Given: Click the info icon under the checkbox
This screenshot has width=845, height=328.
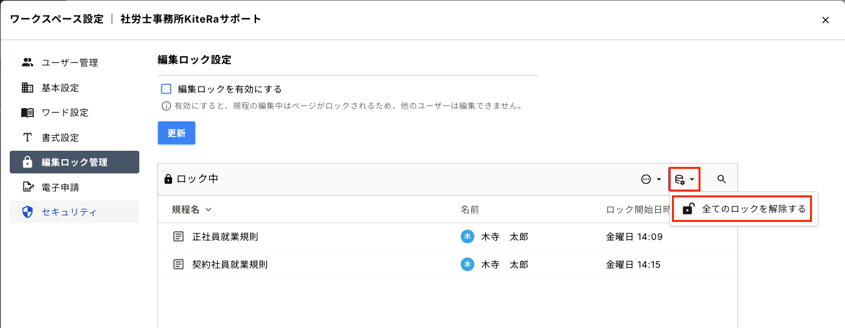Looking at the screenshot, I should click(x=166, y=105).
